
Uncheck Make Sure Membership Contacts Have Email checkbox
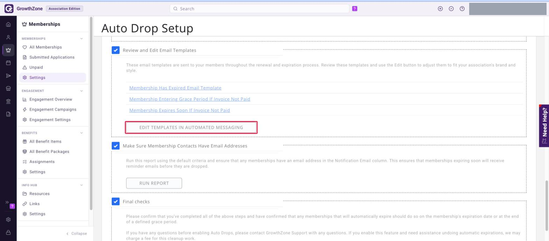point(116,146)
